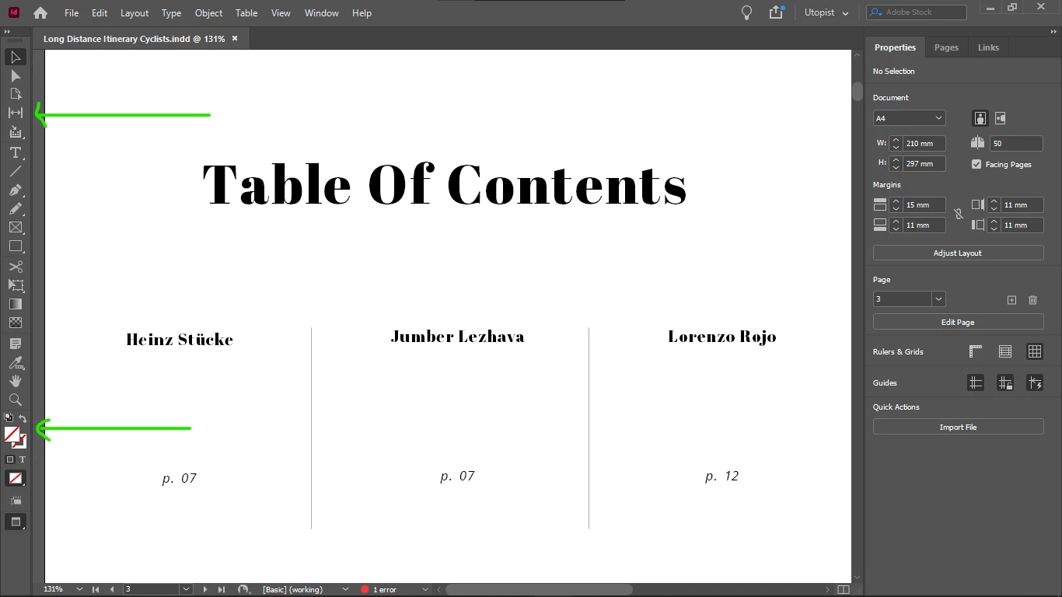Open screen mode options button
This screenshot has width=1062, height=597.
(x=16, y=522)
